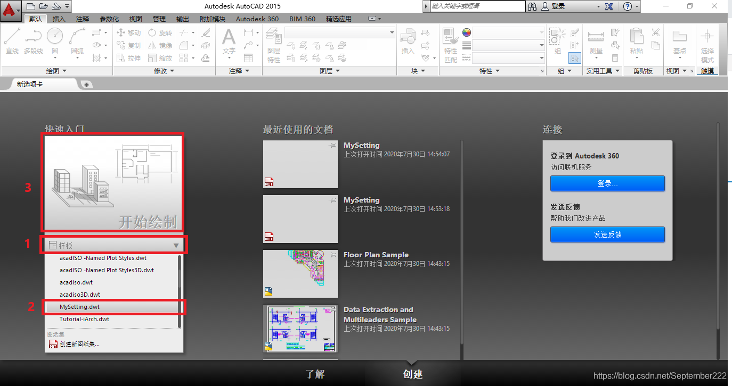Click the Open folder icon in quick access toolbar

coord(43,6)
